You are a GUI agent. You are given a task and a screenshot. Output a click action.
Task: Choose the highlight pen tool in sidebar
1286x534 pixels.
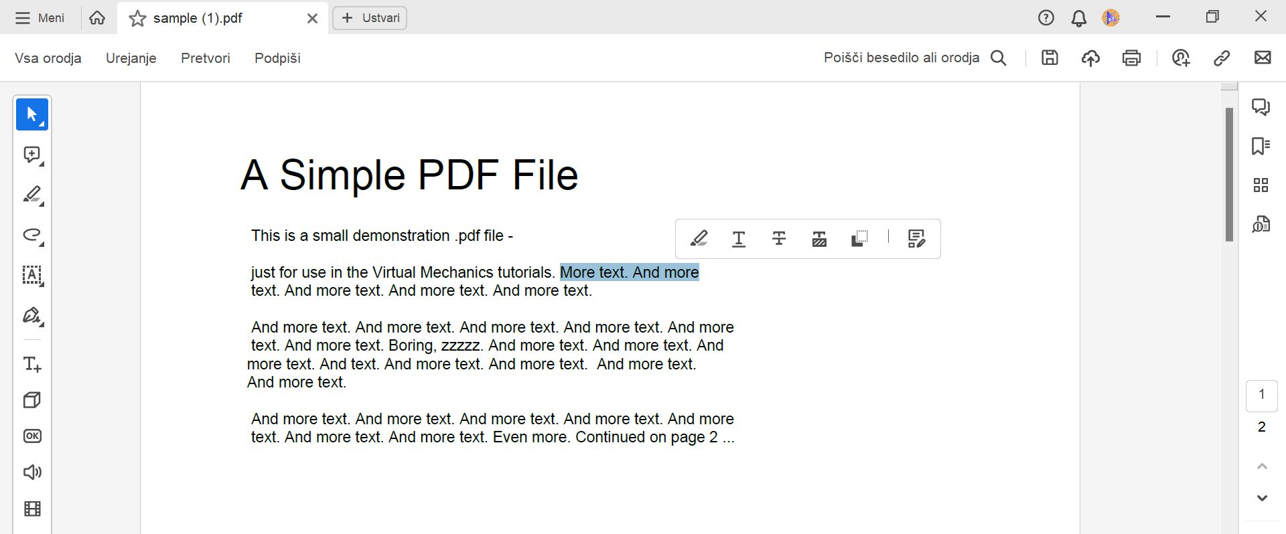click(x=31, y=195)
